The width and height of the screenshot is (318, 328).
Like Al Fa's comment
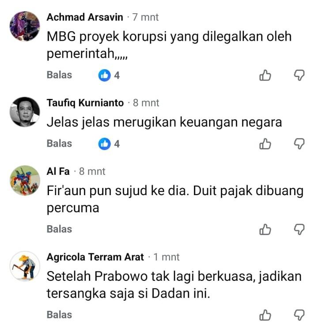265,230
